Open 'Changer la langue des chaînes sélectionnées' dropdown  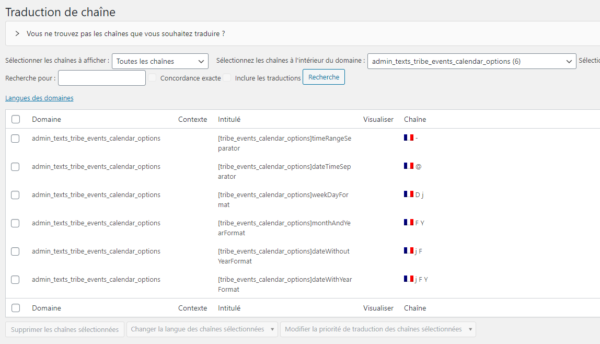[x=203, y=329]
